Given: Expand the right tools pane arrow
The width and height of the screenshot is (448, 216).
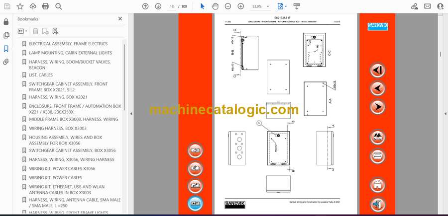Looking at the screenshot, I should 445,114.
